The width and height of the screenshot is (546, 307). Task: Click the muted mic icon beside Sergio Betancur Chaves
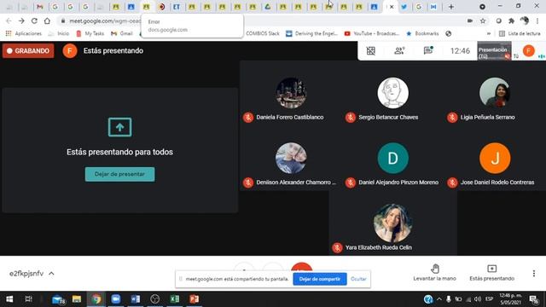[x=351, y=118]
